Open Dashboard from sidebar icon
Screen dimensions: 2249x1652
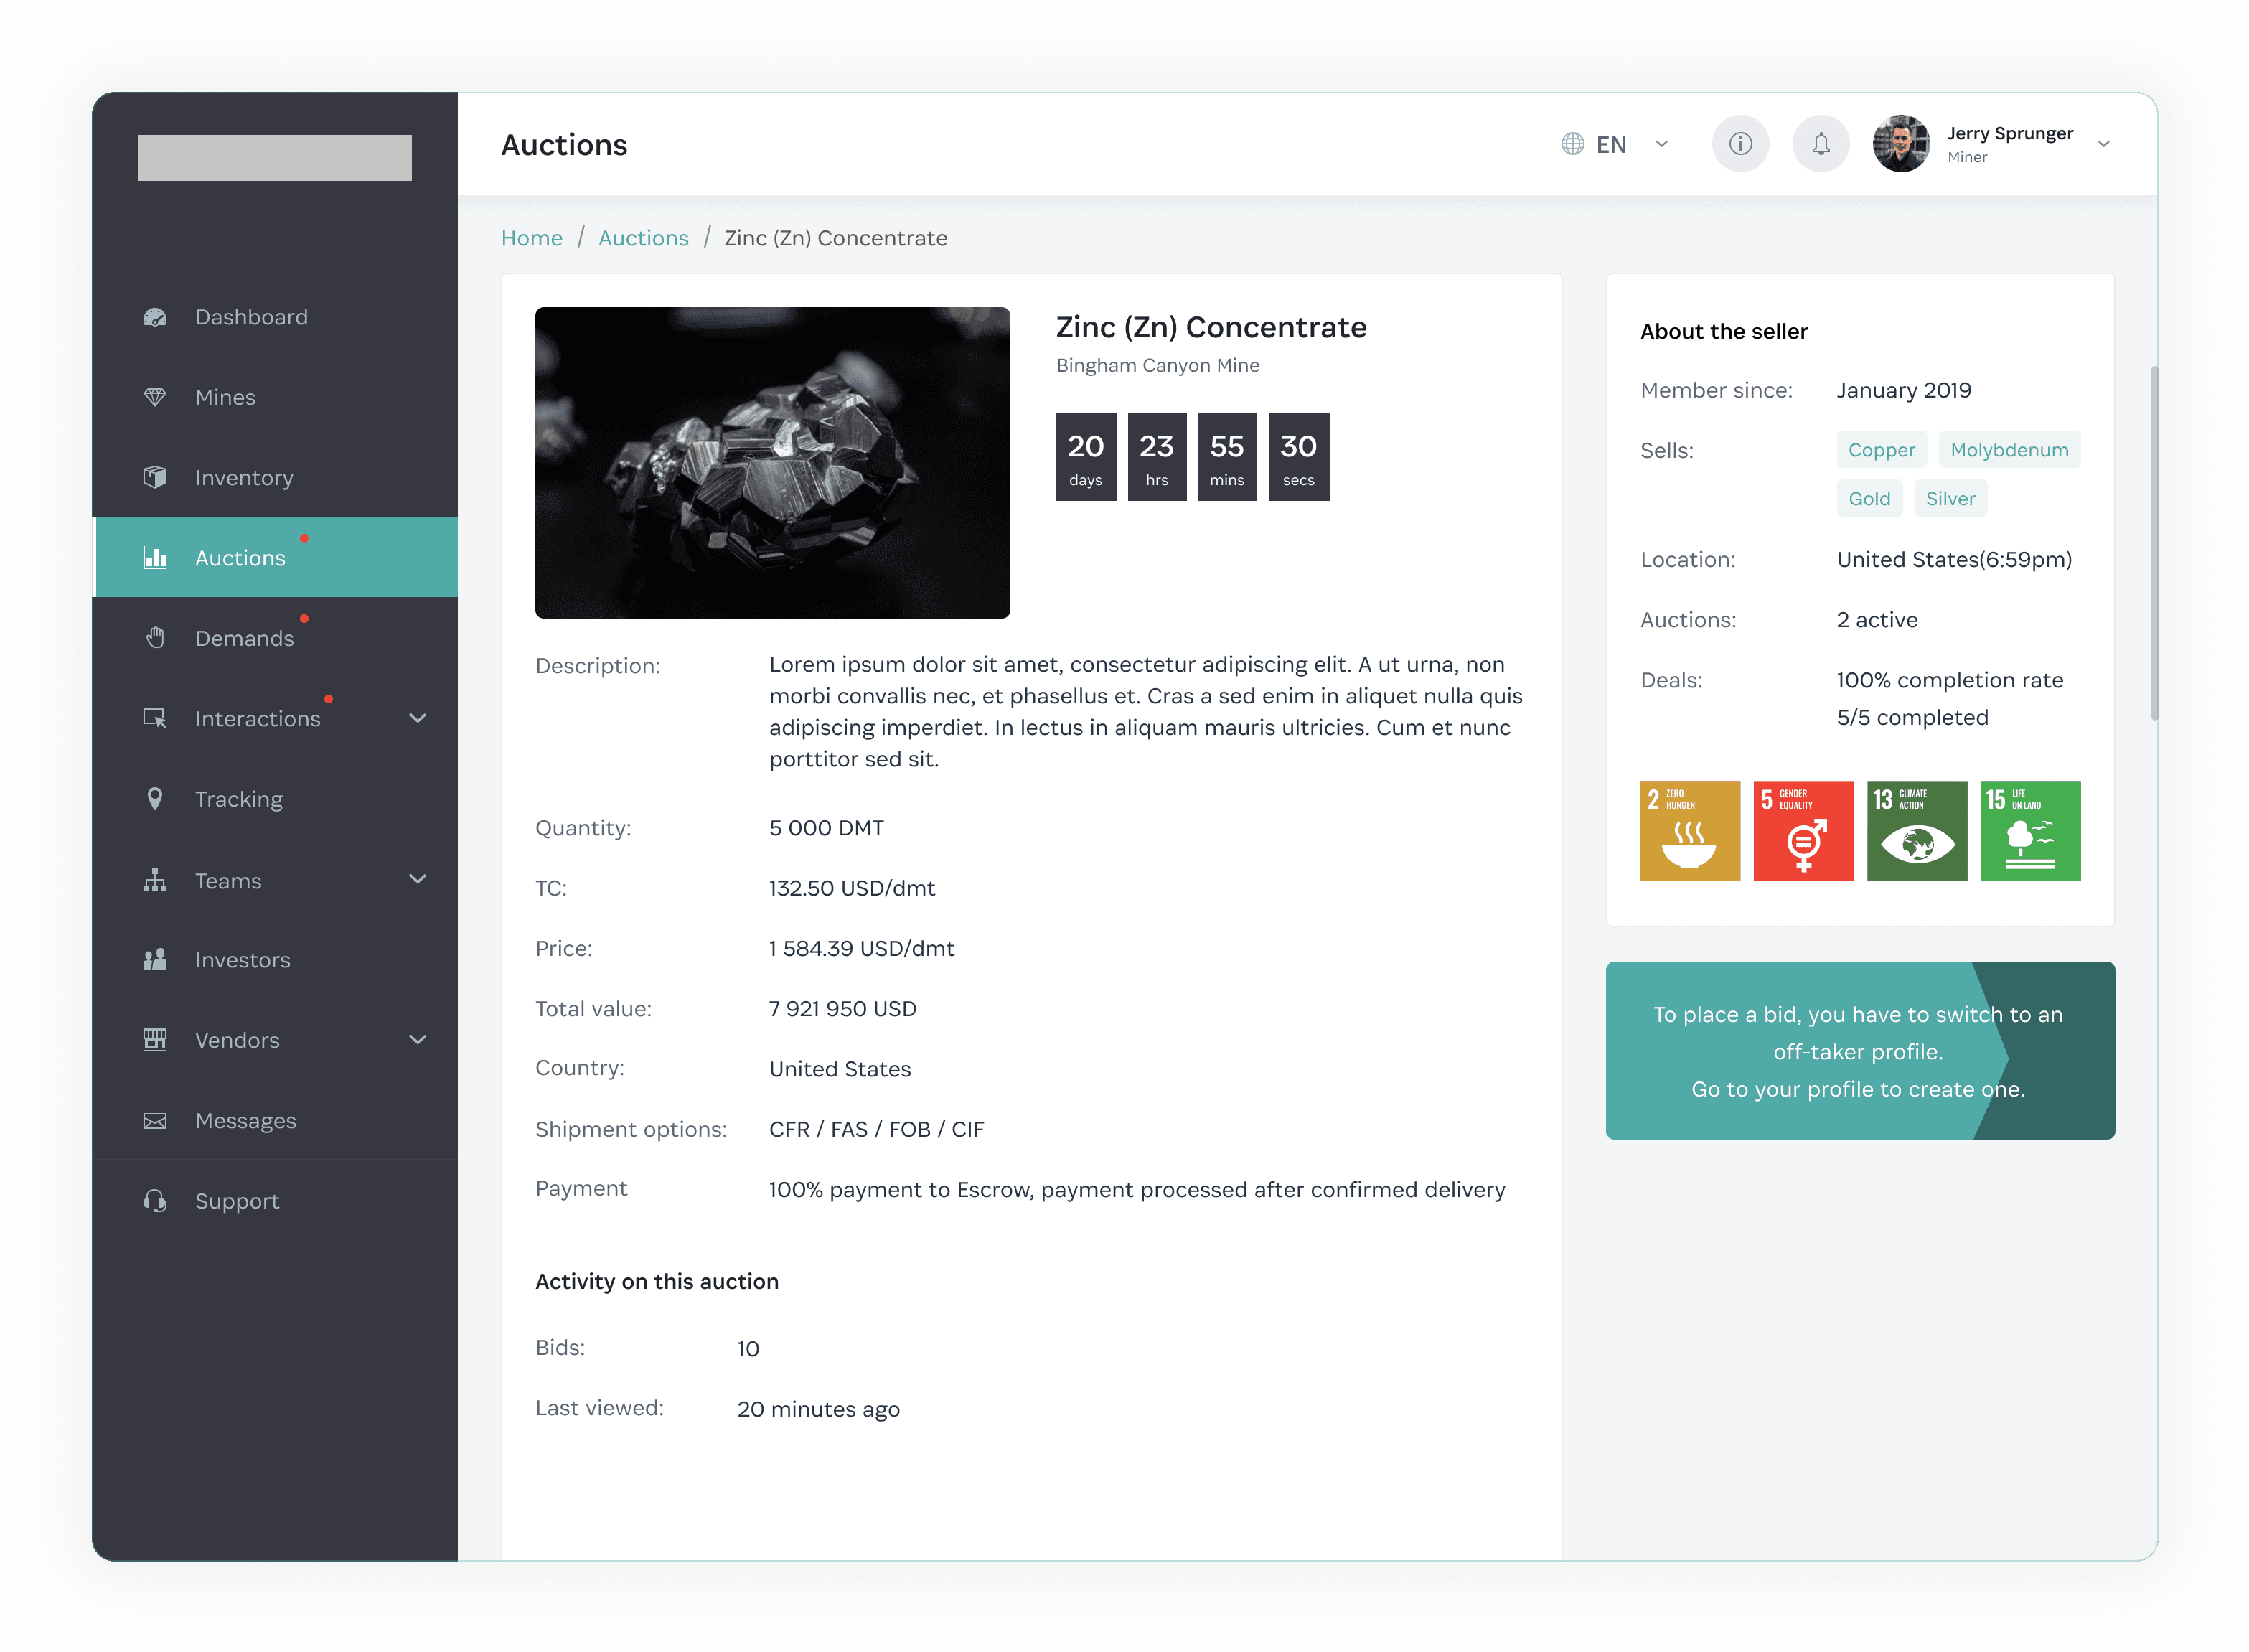click(155, 317)
